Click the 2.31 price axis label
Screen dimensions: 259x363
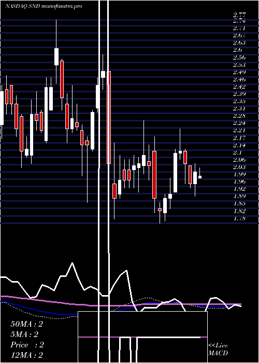[x=239, y=109]
